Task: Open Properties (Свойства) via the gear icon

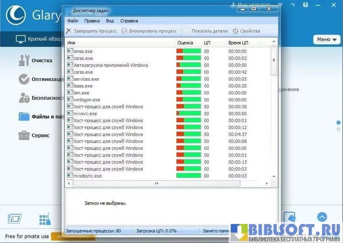Action: click(x=235, y=31)
